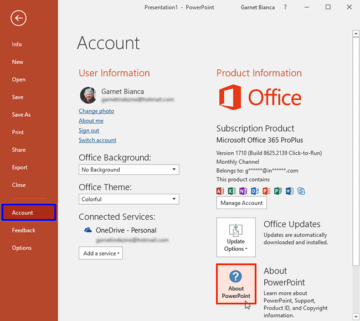The width and height of the screenshot is (360, 321).
Task: Open the Info menu item
Action: coord(17,44)
